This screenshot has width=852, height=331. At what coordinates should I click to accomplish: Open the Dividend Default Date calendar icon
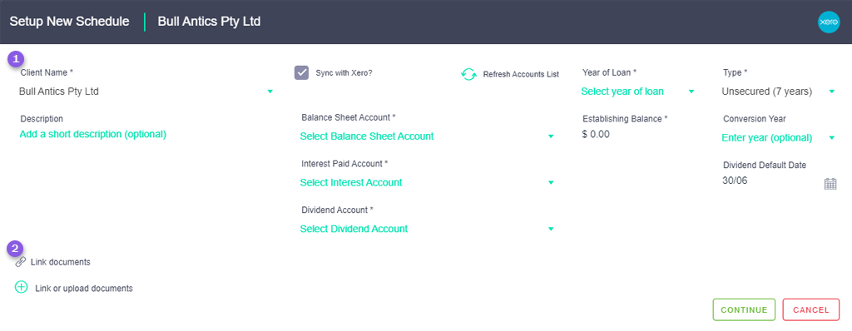(x=830, y=184)
